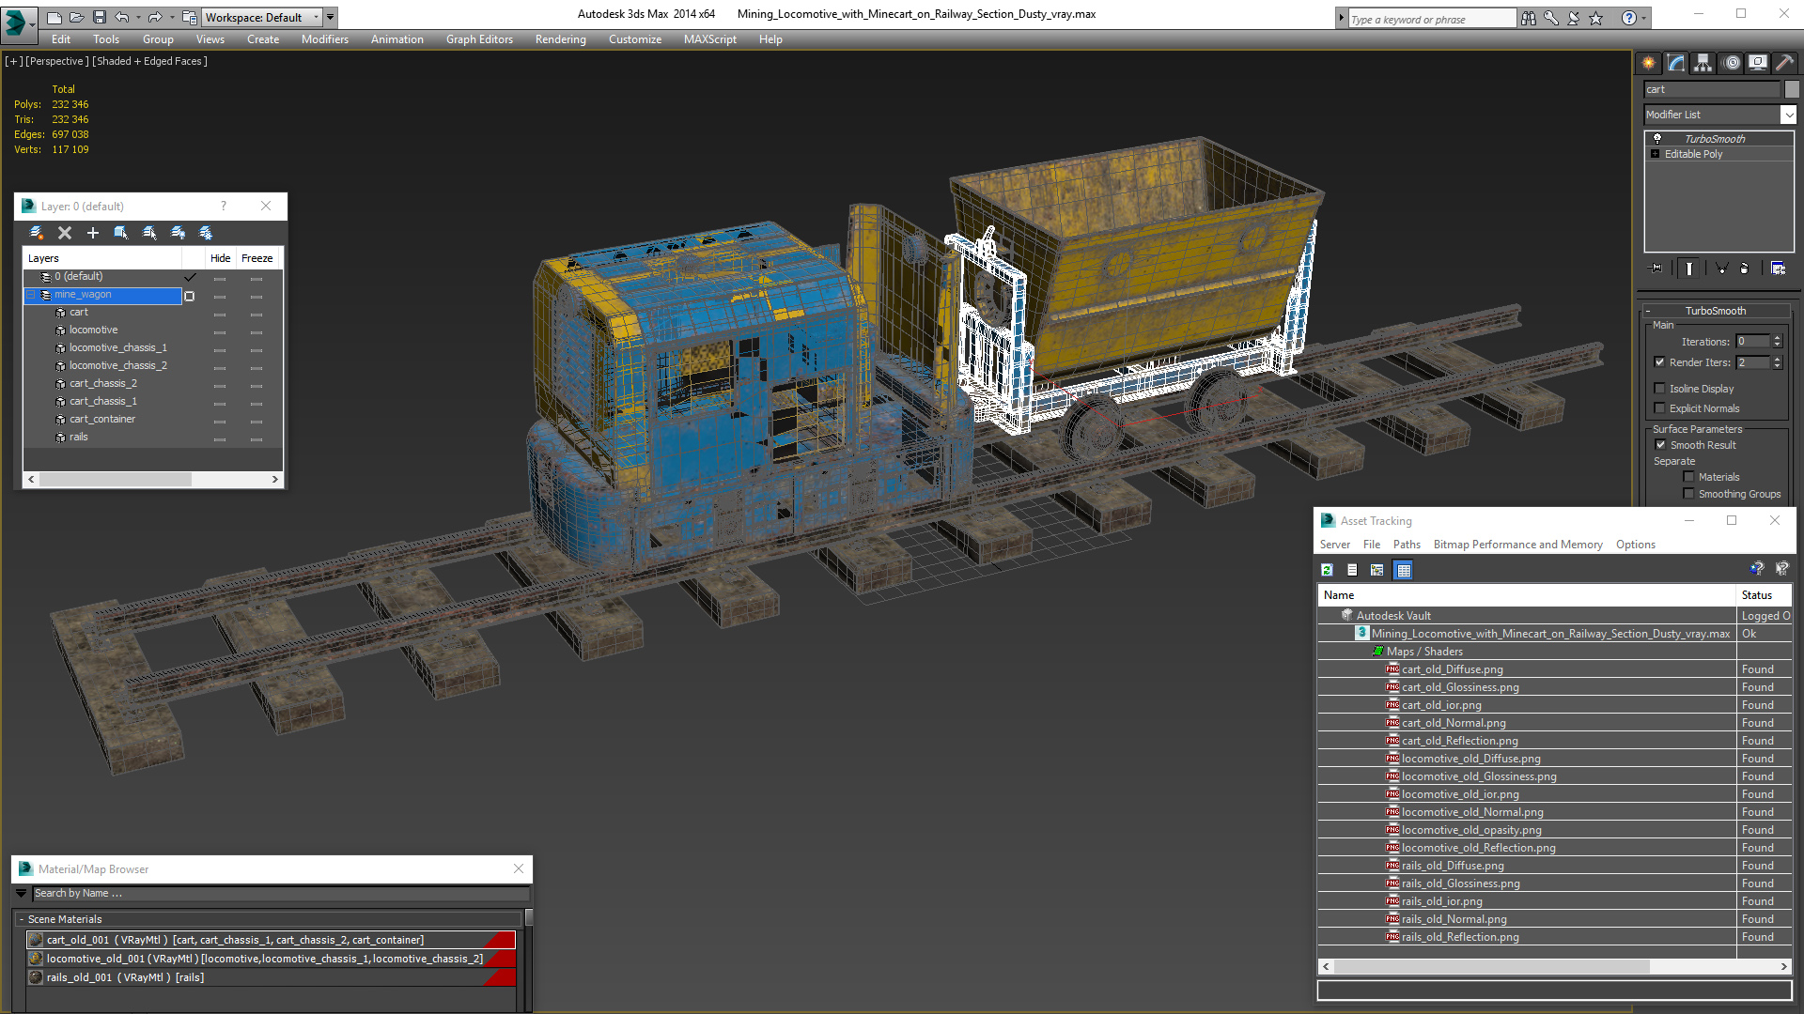Toggle Hide for the cart layer object
This screenshot has height=1014, width=1804.
tap(220, 314)
